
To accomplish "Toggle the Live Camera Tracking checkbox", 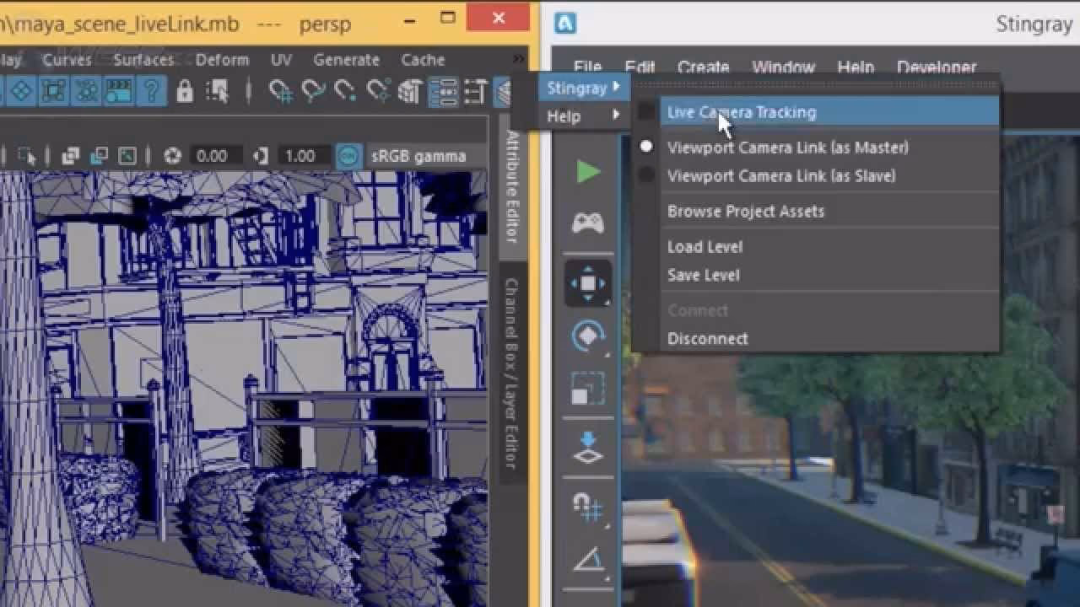I will pos(646,112).
